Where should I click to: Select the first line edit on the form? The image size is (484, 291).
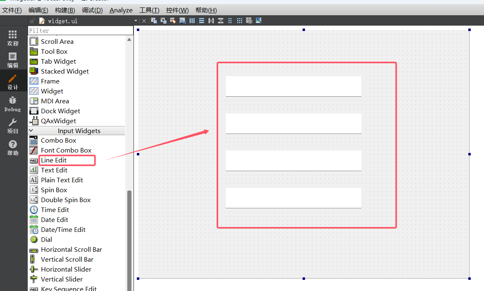[x=293, y=86]
